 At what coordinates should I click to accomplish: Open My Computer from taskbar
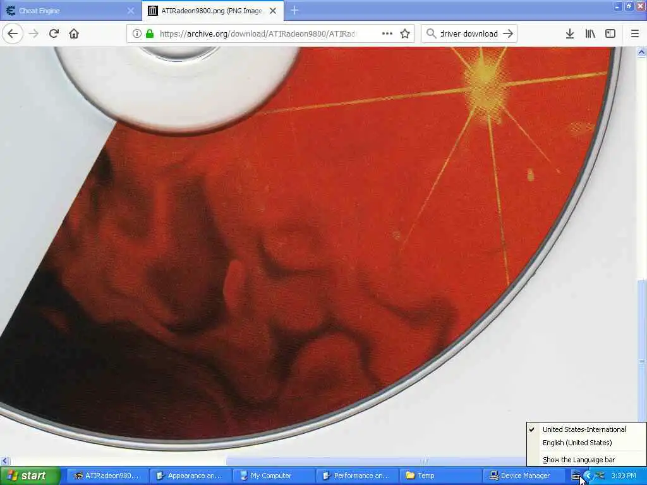pos(273,476)
